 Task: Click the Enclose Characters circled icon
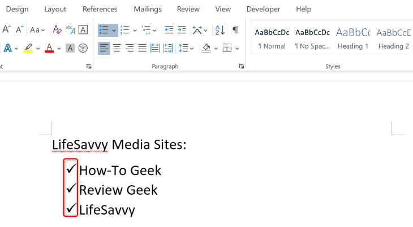pos(83,48)
